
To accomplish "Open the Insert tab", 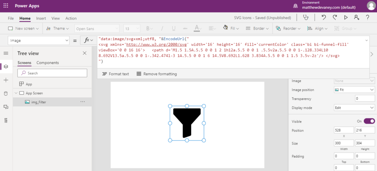I will [x=41, y=18].
